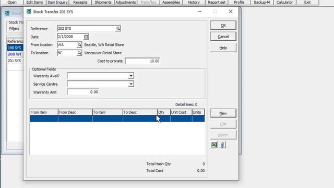Click the Transfers toolbar item
334x188 pixels.
click(148, 2)
